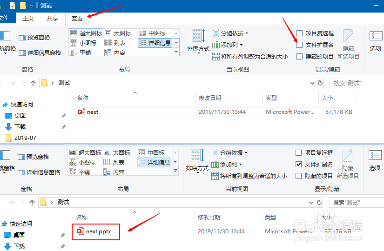Viewport: 384px width, 251px height.
Task: Select 小图标 layout in the lower ribbon
Action: coord(82,162)
